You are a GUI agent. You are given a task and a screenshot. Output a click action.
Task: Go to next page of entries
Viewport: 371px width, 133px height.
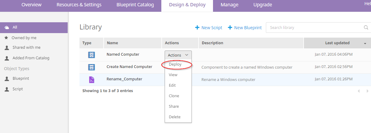point(367,91)
